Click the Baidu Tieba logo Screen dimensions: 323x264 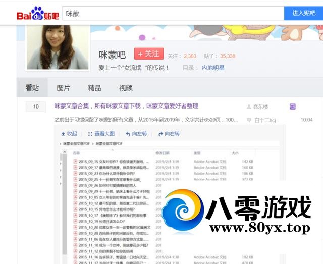(x=38, y=14)
